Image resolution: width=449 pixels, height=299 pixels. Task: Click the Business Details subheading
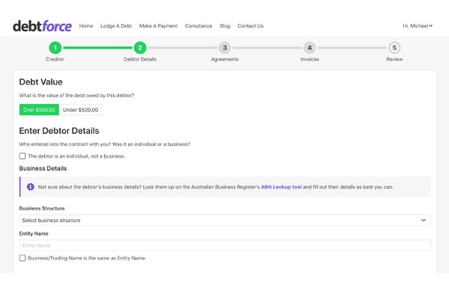coord(43,168)
